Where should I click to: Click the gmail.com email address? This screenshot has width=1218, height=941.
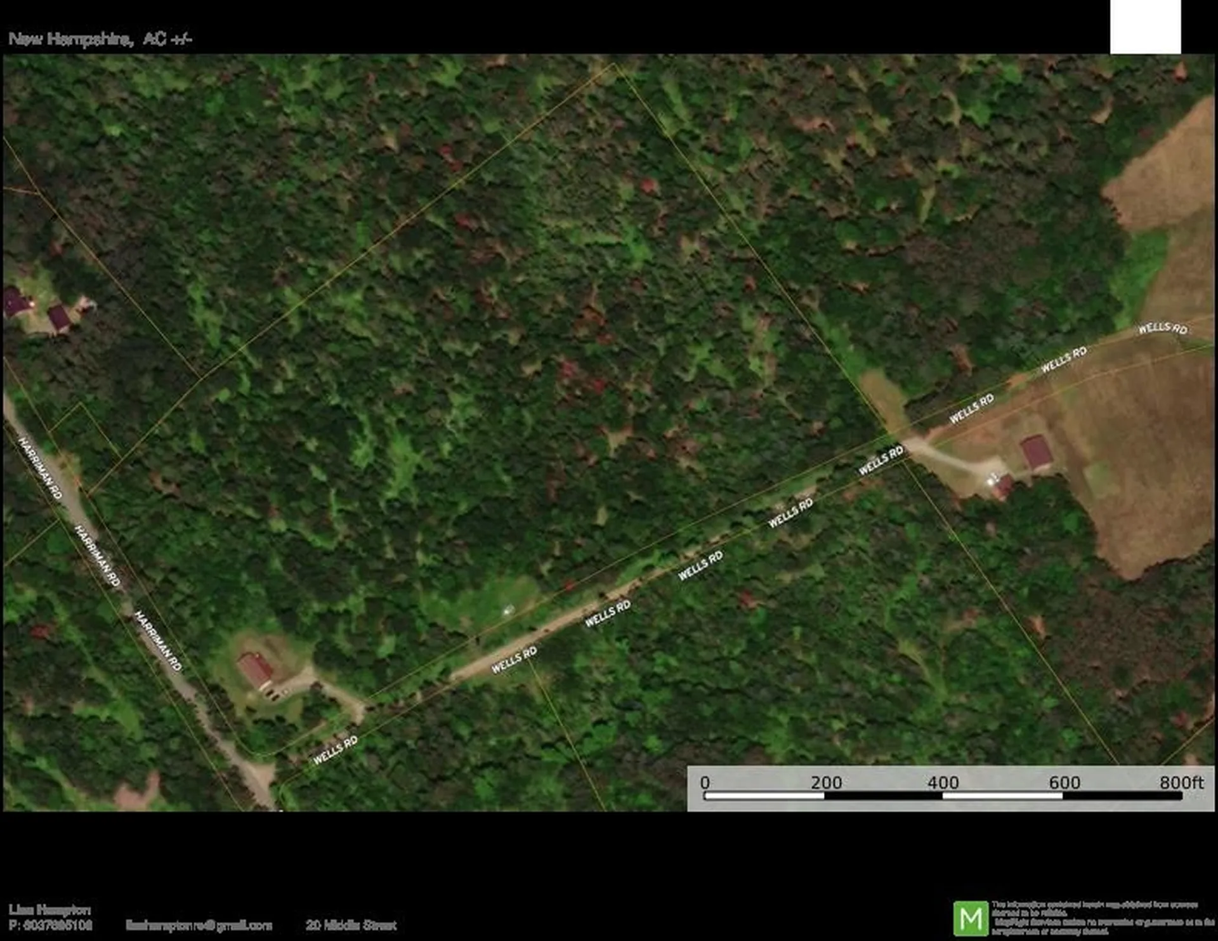coord(199,925)
